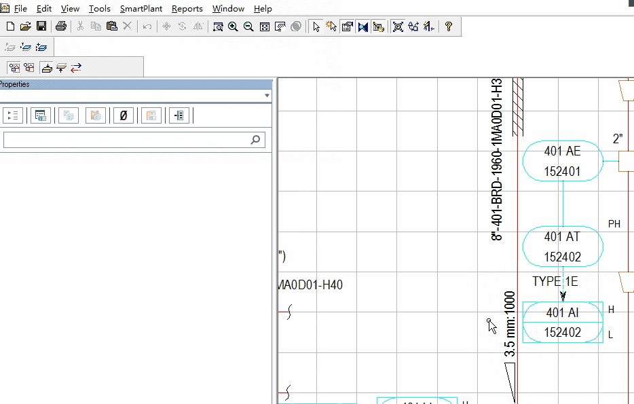Open the File menu
Screen dimensions: 634x404
20,9
